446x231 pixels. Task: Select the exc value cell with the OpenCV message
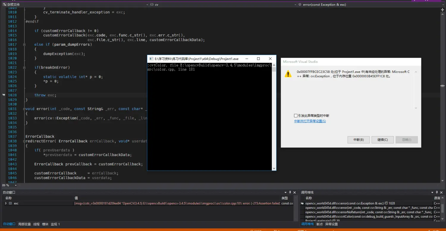177,203
